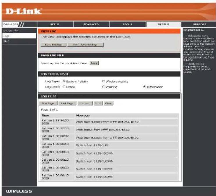Image resolution: width=216 pixels, height=196 pixels.
Task: Open the ADVANCED tab
Action: (91, 24)
